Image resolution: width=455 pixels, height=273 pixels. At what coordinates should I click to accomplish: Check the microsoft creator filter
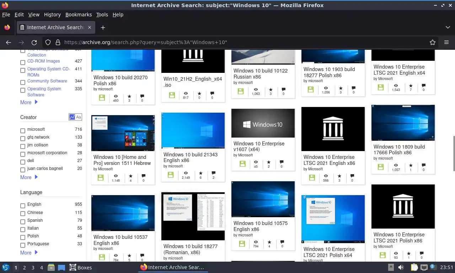(23, 131)
